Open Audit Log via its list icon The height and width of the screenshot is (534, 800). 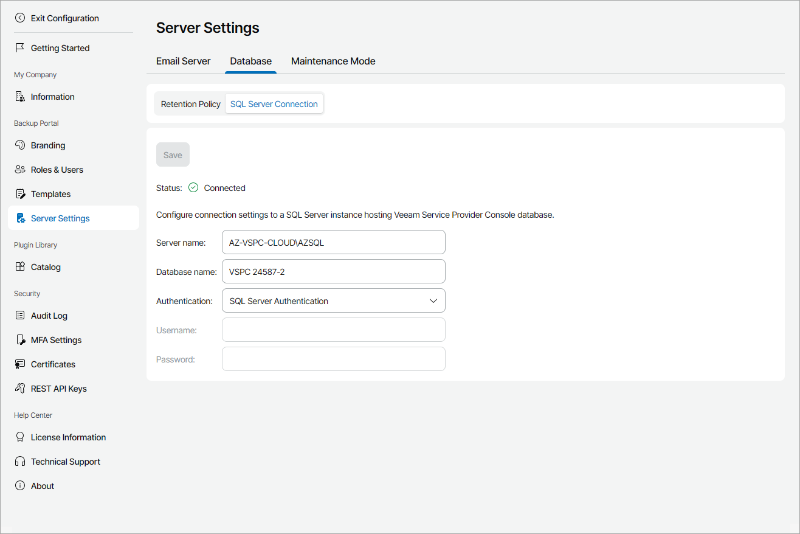(20, 316)
